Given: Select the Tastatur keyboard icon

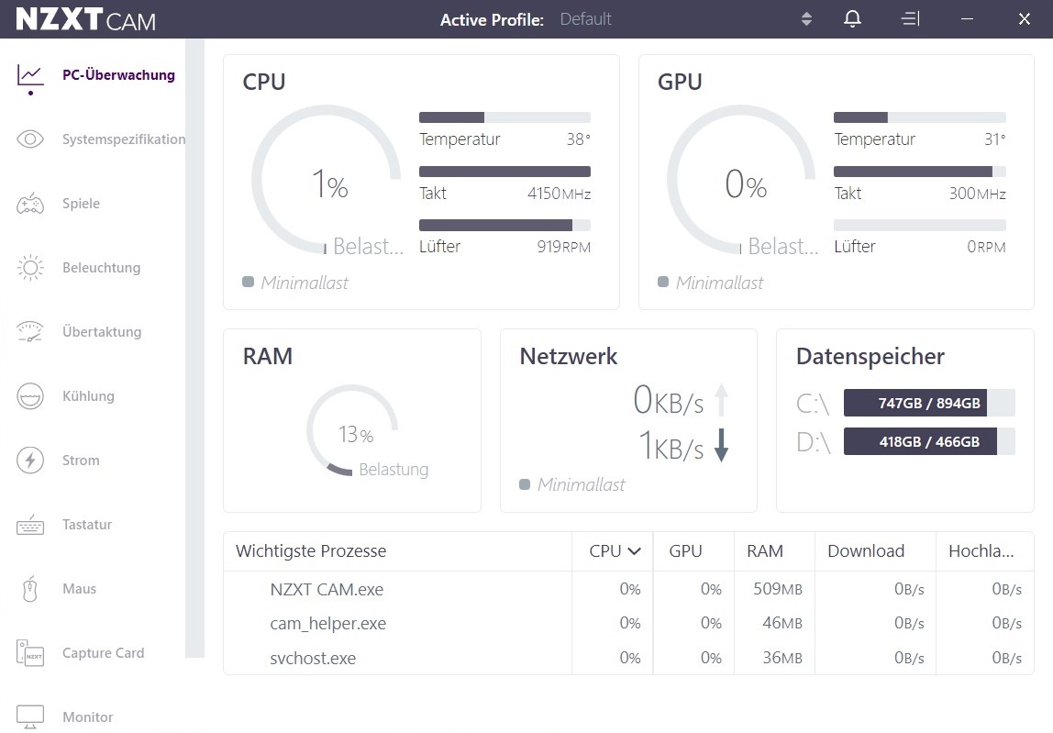Looking at the screenshot, I should (x=30, y=525).
